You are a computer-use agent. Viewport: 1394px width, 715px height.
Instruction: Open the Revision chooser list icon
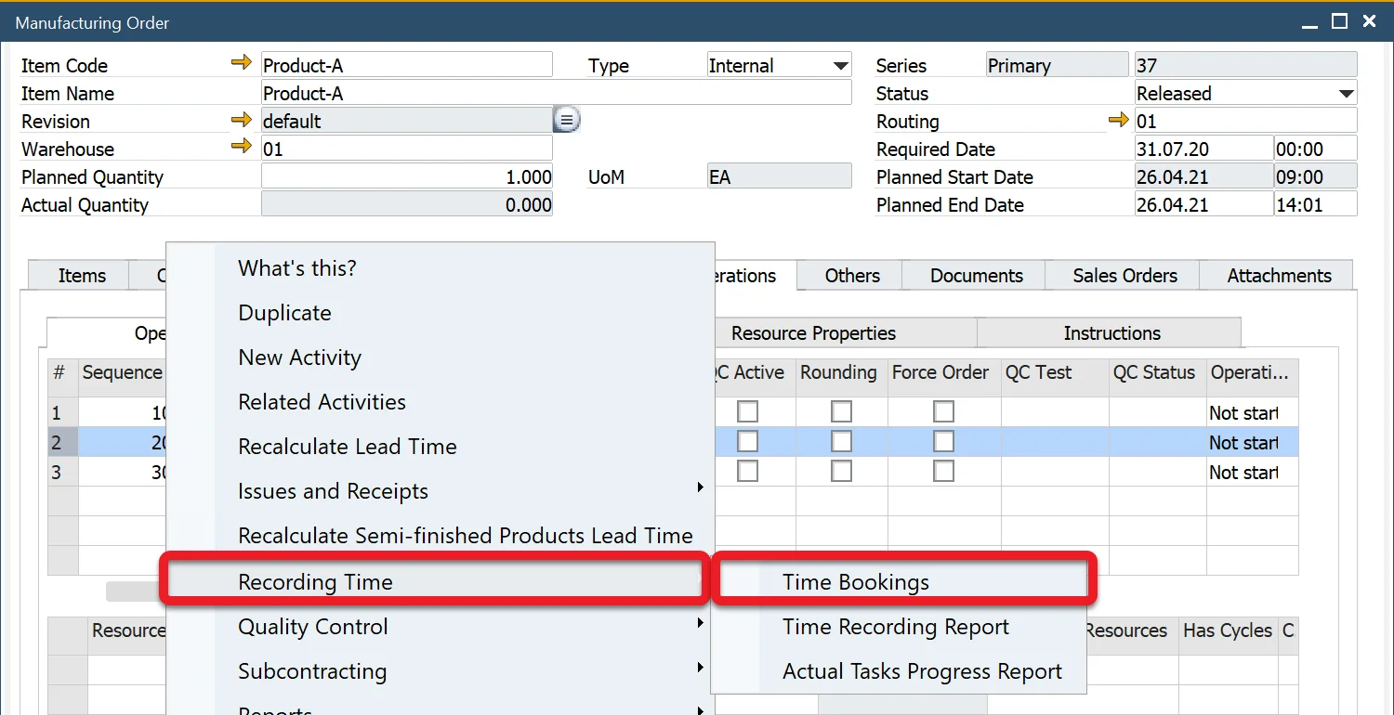(566, 121)
